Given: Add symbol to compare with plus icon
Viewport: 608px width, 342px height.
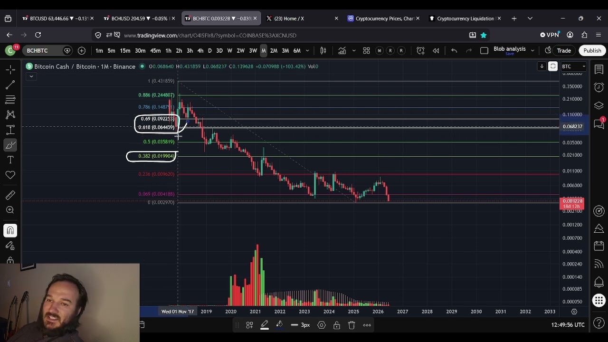Looking at the screenshot, I should (x=81, y=50).
